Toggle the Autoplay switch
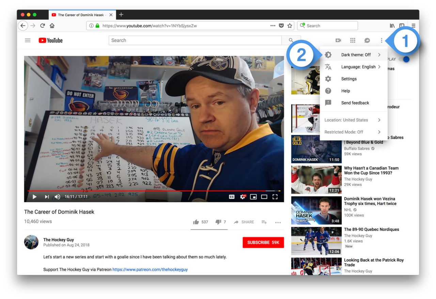The image size is (436, 299). (404, 59)
